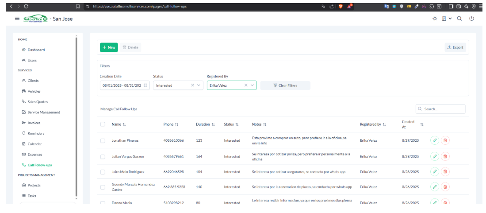Toggle the light/dark theme sun icon
Image resolution: width=486 pixels, height=213 pixels.
click(435, 19)
